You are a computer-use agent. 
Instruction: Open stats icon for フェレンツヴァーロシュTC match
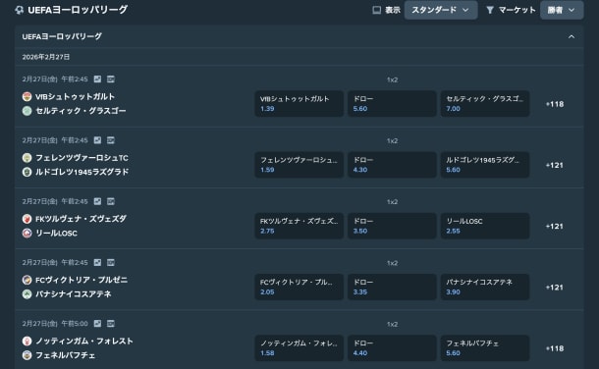click(98, 140)
